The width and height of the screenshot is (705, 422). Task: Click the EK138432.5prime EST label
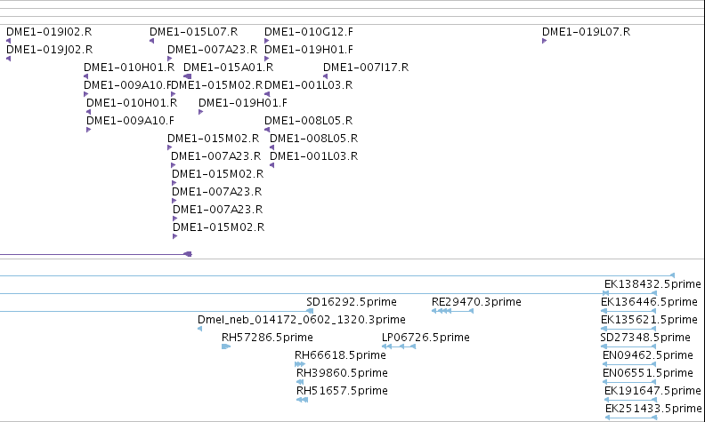[652, 284]
